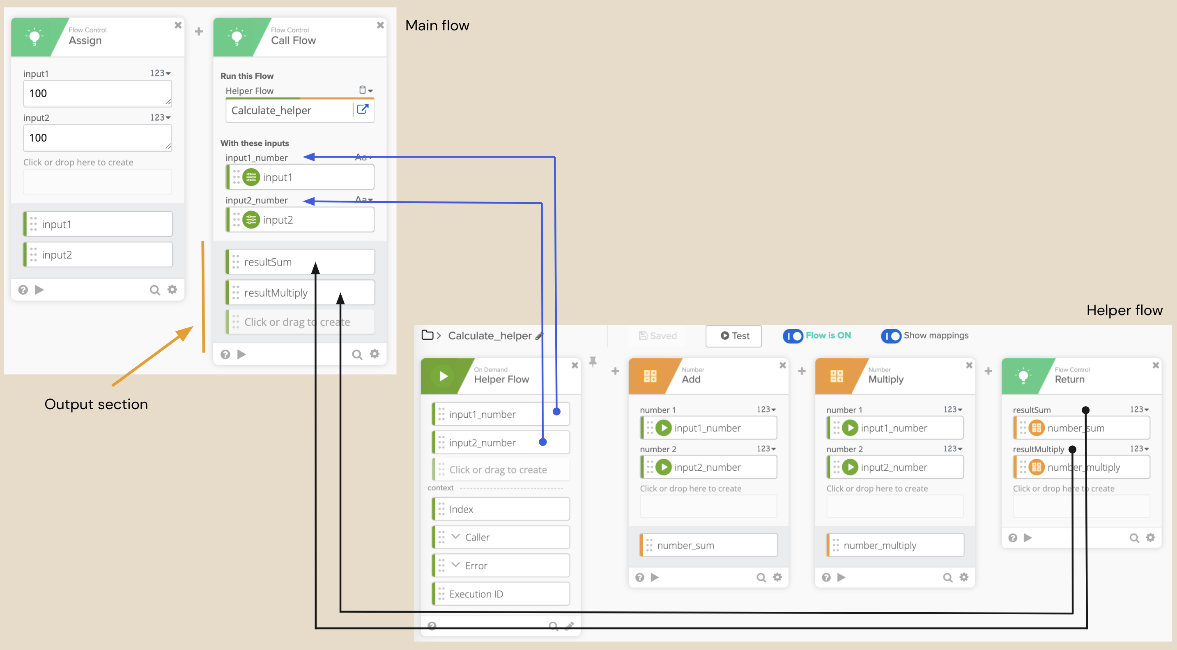Expand the Caller context variable
This screenshot has height=650, width=1177.
(x=455, y=537)
